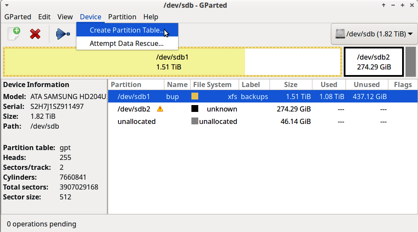Click the title bar up-arrow (shade) button
The height and width of the screenshot is (232, 418).
pyautogui.click(x=384, y=5)
